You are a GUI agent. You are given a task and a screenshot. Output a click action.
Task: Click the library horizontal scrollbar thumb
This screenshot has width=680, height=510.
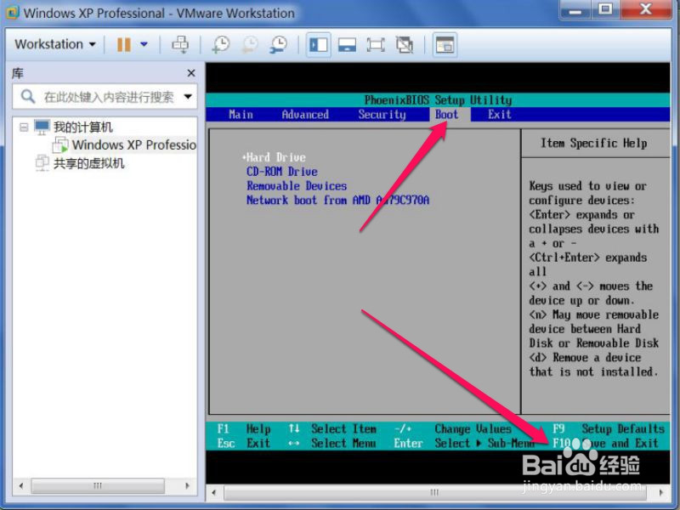(x=98, y=485)
